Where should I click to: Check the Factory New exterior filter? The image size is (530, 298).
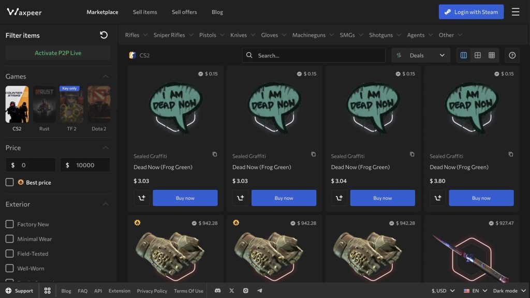tap(9, 224)
